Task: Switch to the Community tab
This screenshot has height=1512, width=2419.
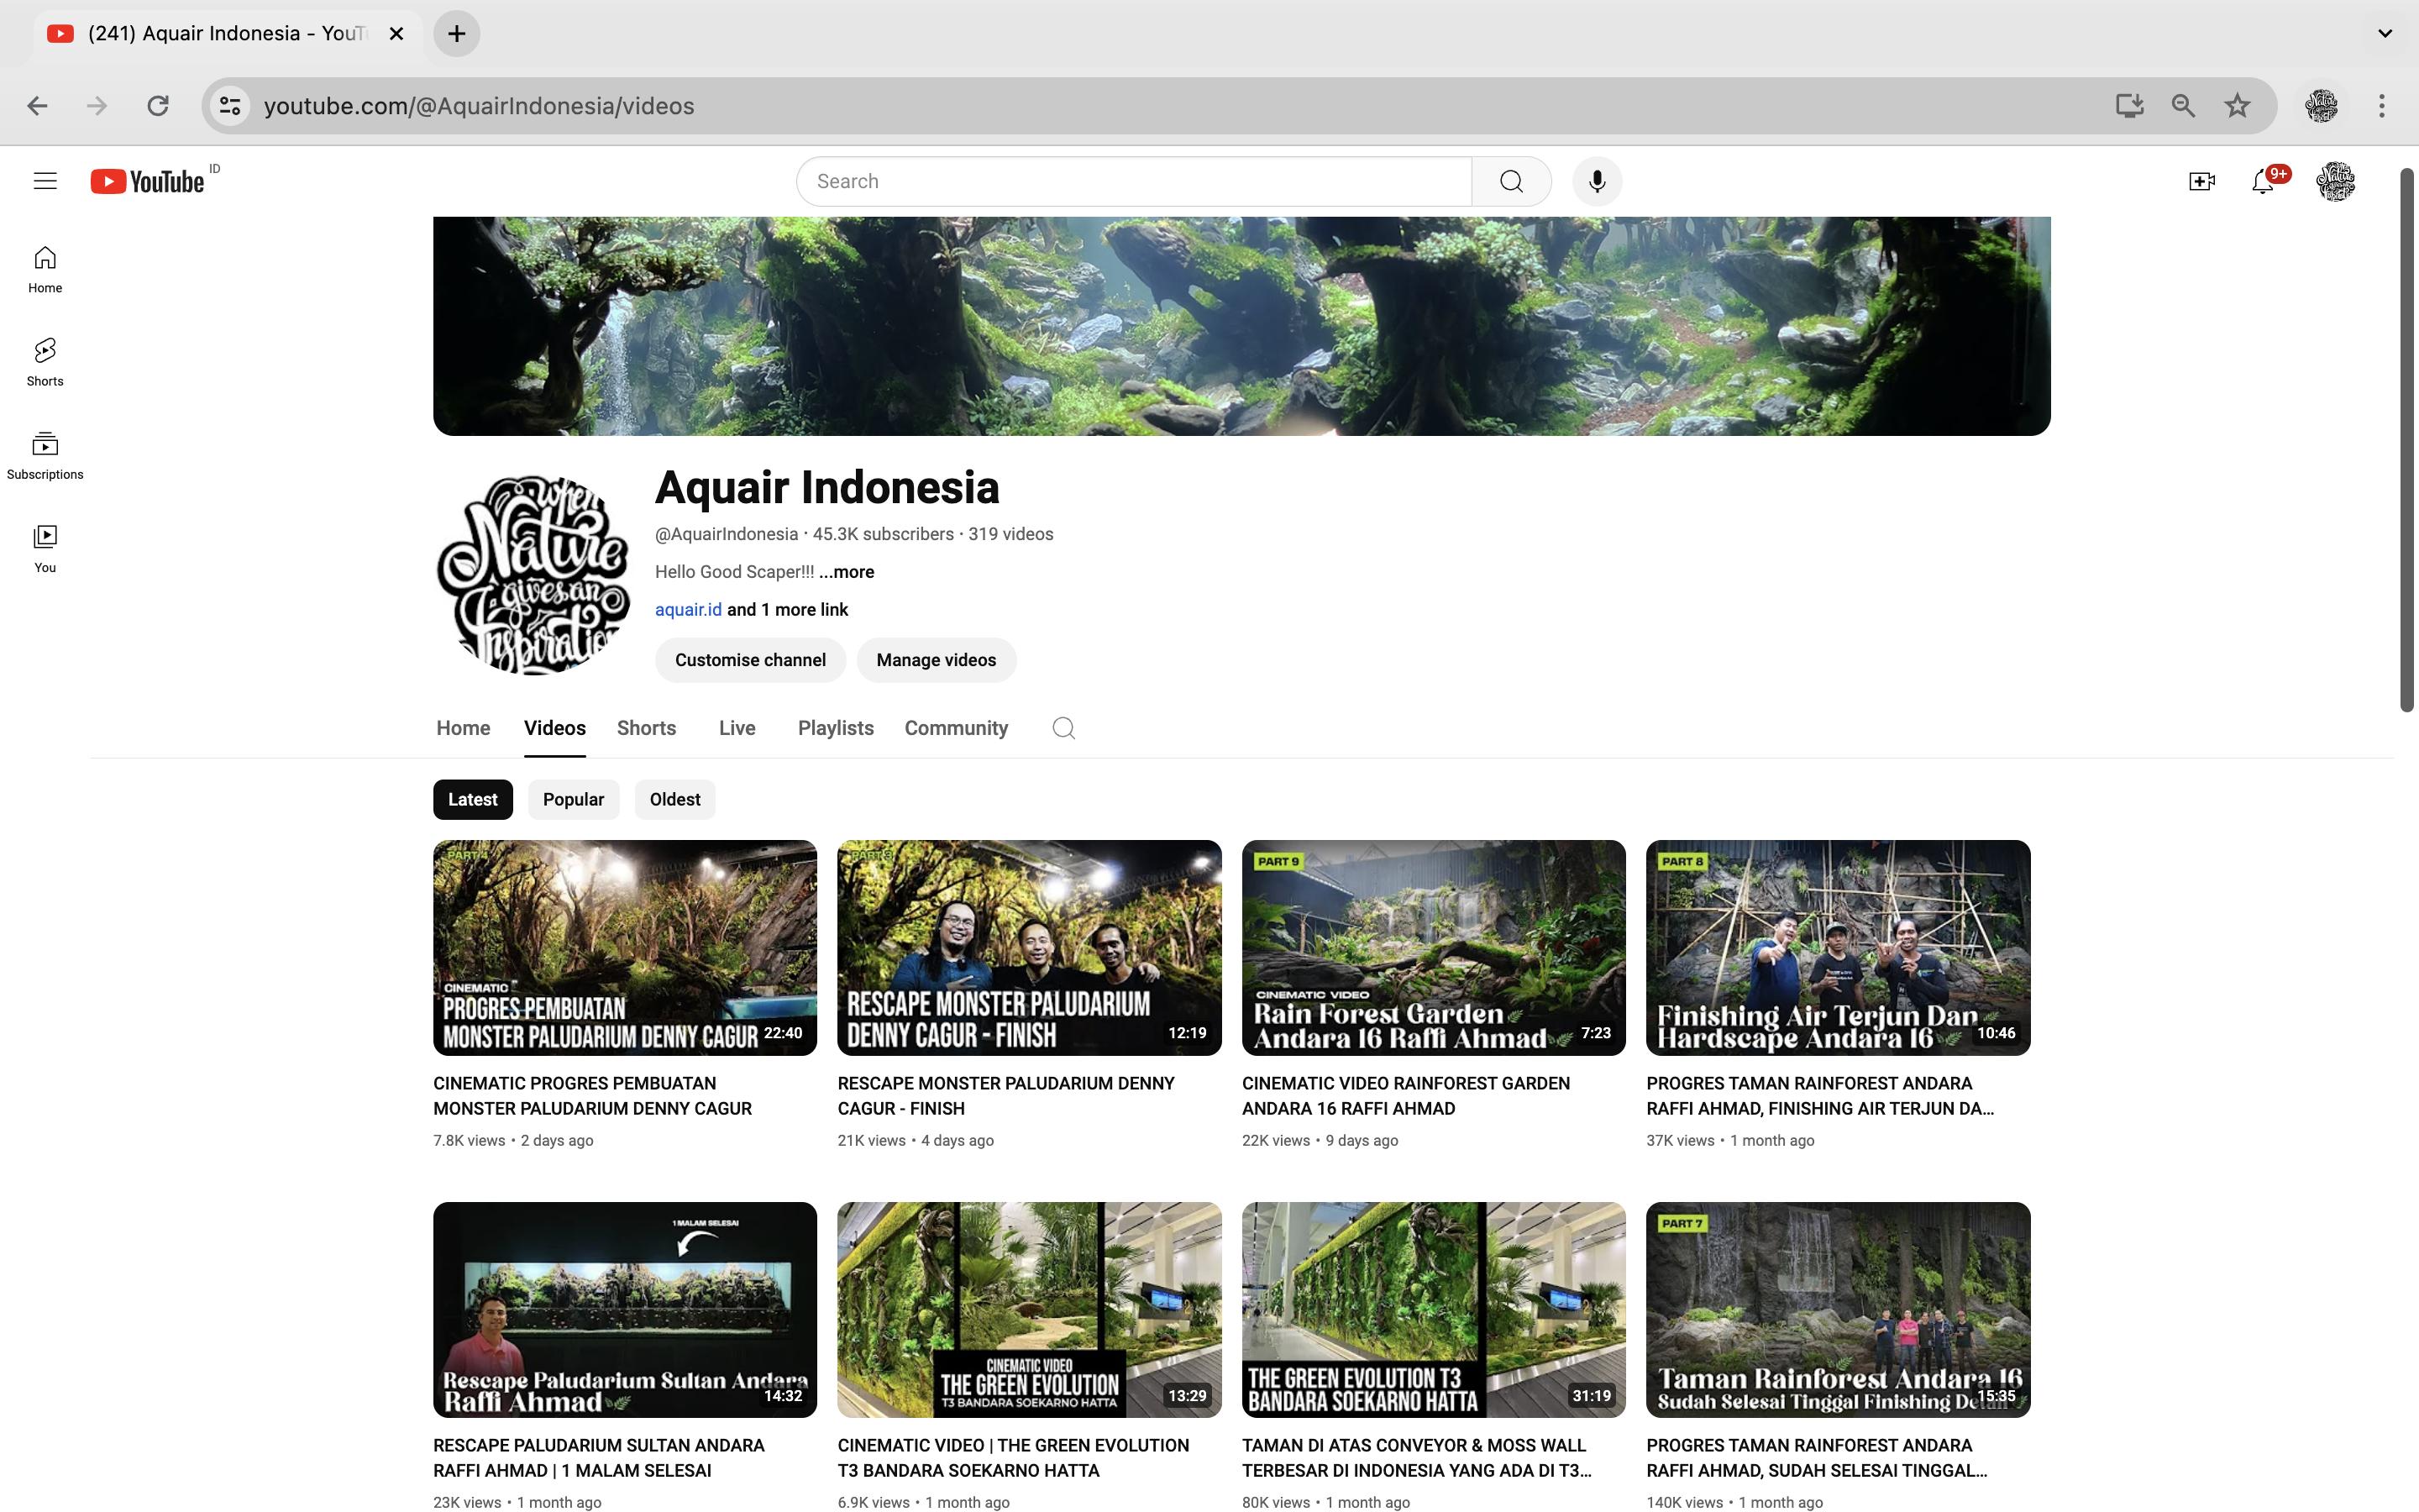Action: [x=956, y=728]
